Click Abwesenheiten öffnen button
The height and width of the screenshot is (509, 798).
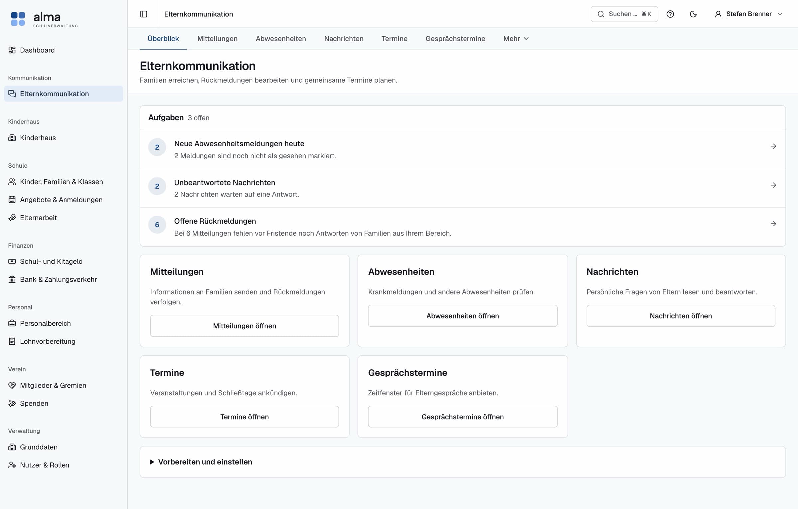[x=463, y=316]
